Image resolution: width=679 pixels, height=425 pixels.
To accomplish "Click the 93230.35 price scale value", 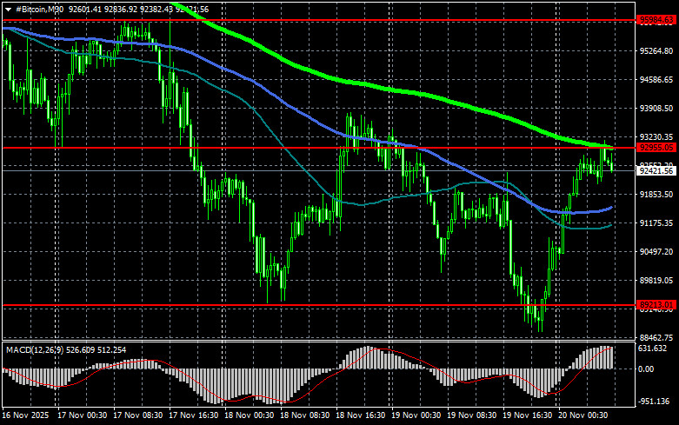I will [656, 136].
